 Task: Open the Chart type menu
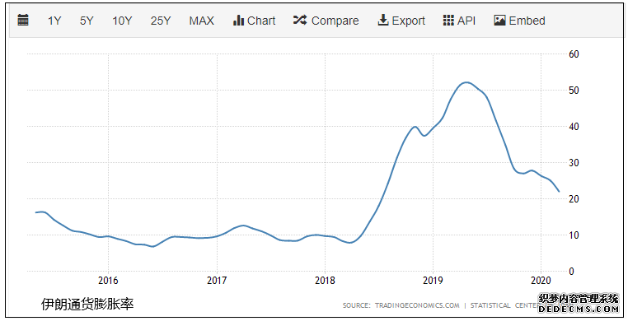coord(255,21)
